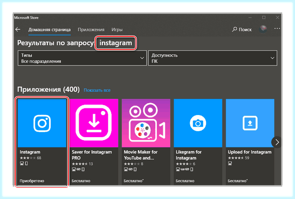Click Saver for Instagram PRO title

[92, 155]
